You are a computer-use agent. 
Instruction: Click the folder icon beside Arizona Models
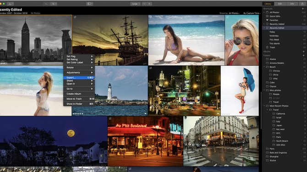[267, 63]
